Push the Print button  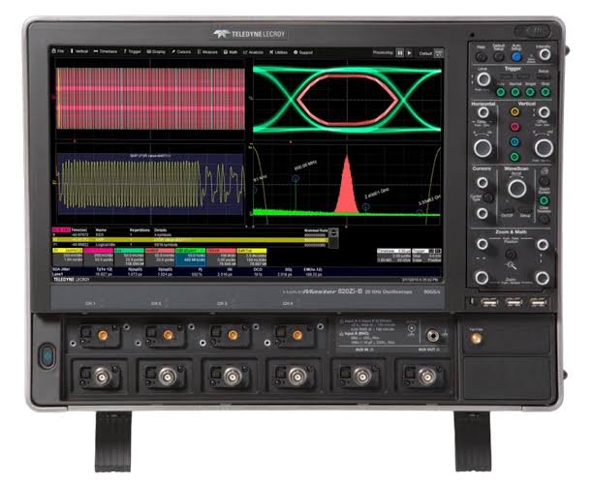pos(545,181)
